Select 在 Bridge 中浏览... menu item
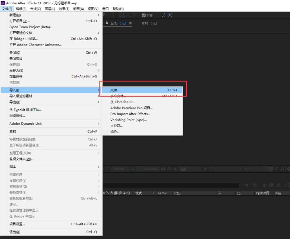 click(51, 39)
